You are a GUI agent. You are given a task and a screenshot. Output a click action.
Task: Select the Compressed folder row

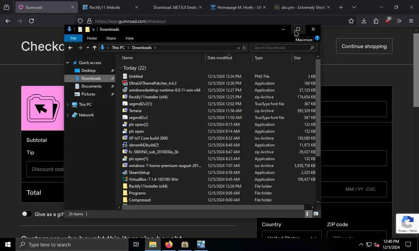click(x=218, y=200)
